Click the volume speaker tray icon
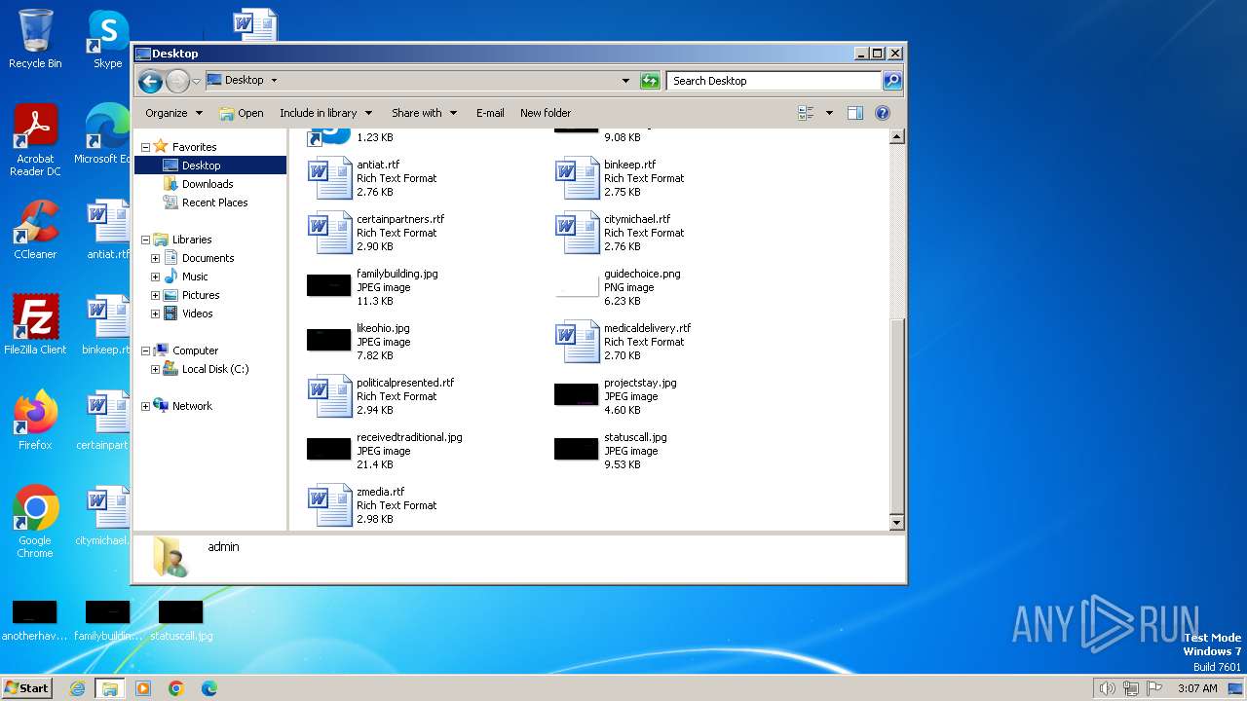 [x=1107, y=688]
